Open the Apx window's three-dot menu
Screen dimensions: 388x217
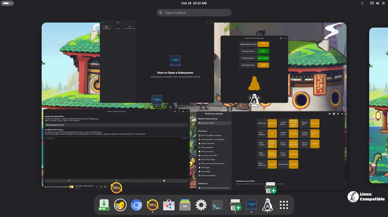click(207, 23)
